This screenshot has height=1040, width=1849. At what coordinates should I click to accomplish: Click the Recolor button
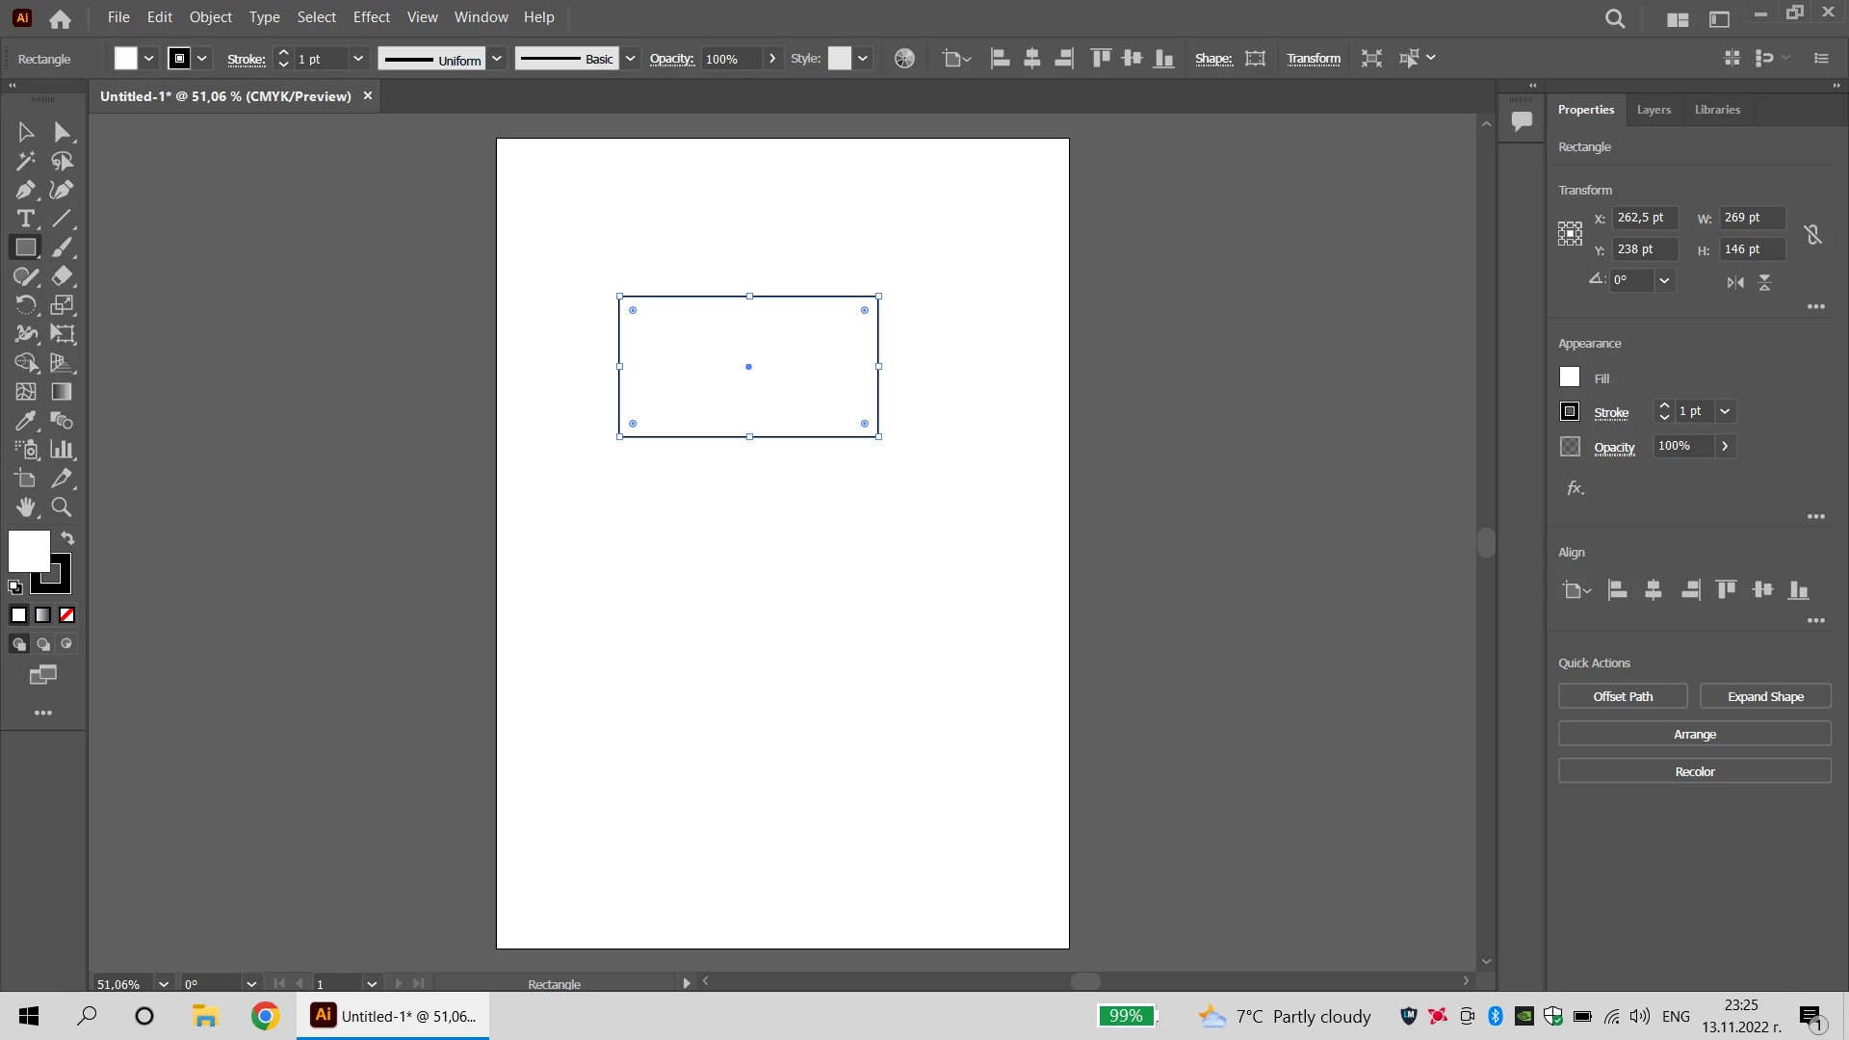[1694, 771]
